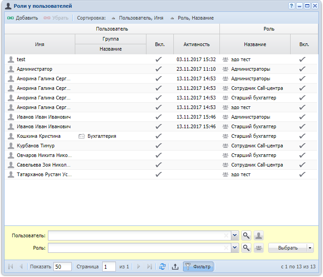
Task: Go to the first page
Action: pos(10,267)
